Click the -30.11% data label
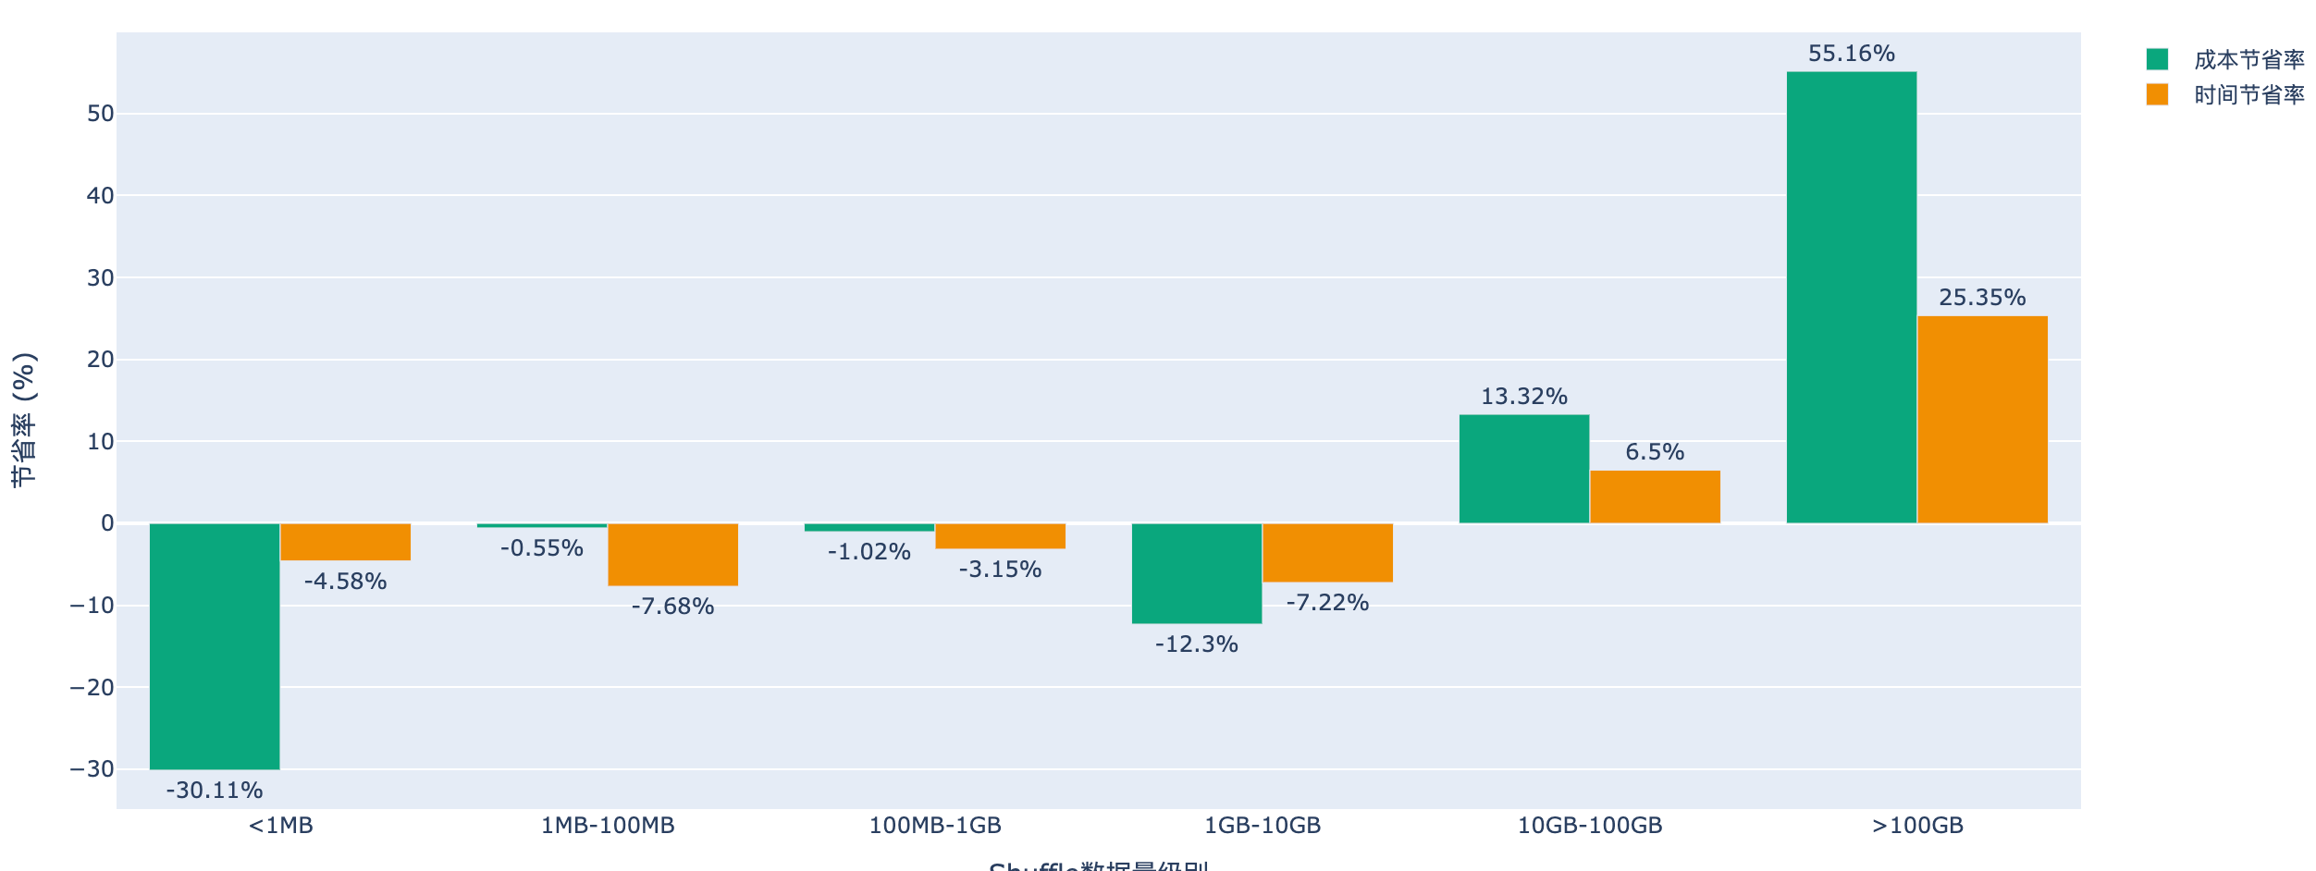Viewport: 2316px width, 871px height. (x=215, y=791)
